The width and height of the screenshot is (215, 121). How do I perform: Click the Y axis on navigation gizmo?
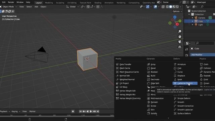coord(180,21)
